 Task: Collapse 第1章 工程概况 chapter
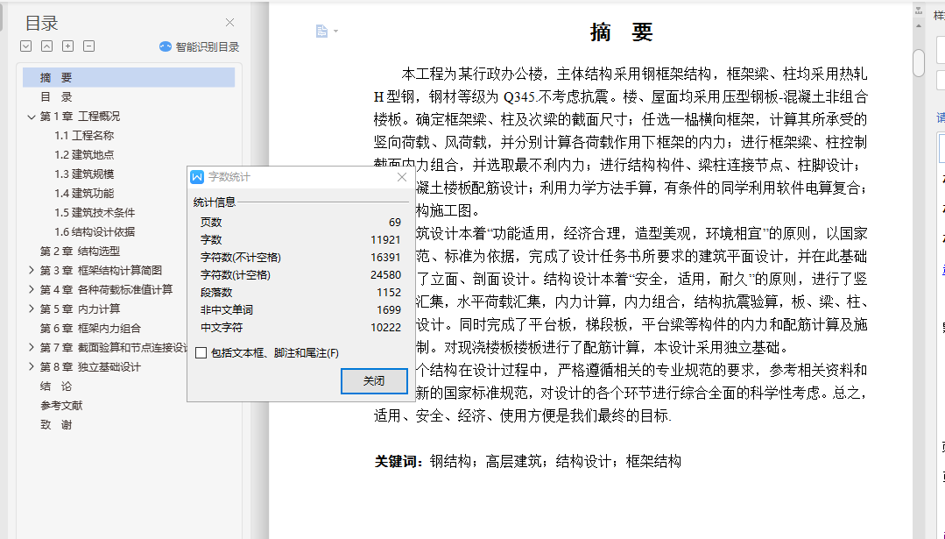click(x=32, y=117)
